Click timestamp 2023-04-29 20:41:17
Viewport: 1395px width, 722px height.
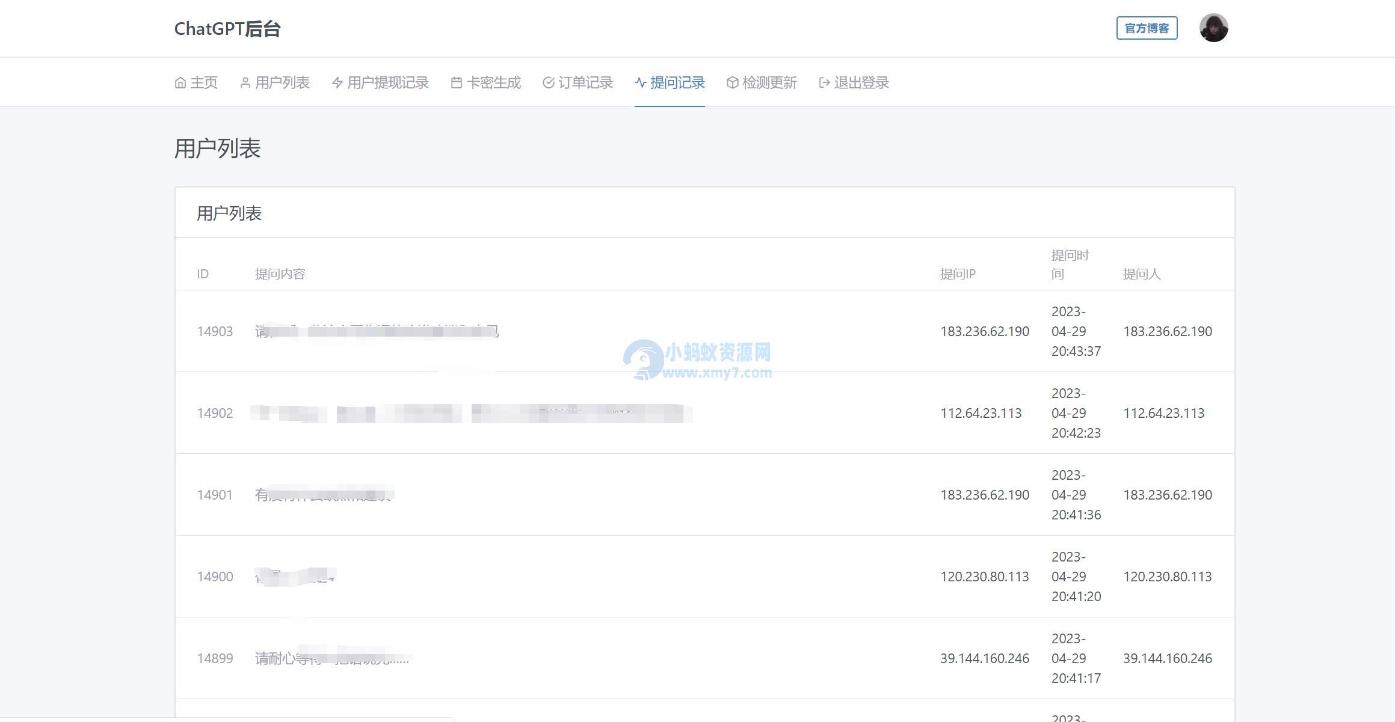point(1076,658)
